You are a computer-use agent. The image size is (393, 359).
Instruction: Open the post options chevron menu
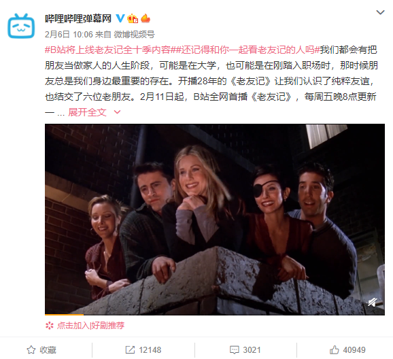pyautogui.click(x=380, y=12)
